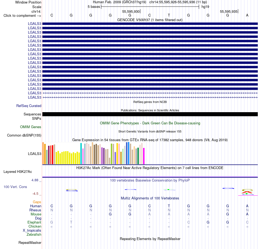Screen dimensions: 258x249
Task: Click the 'Common dbSNP(155)' track label
Action: pyautogui.click(x=24, y=135)
